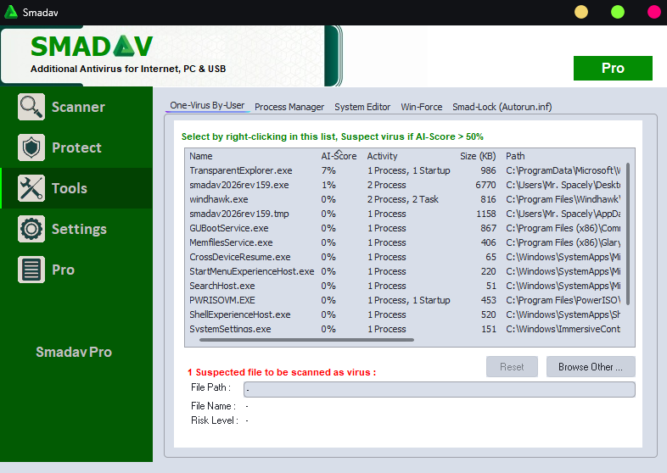Image resolution: width=667 pixels, height=473 pixels.
Task: Click the Smadav Pro sidebar label
Action: pyautogui.click(x=74, y=352)
